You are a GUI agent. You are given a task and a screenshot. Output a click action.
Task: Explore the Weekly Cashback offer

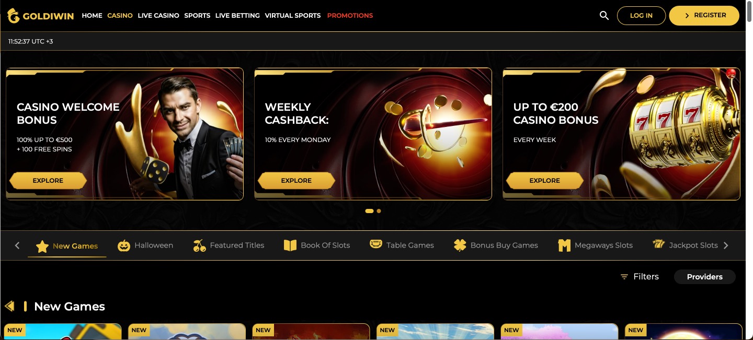[296, 181]
